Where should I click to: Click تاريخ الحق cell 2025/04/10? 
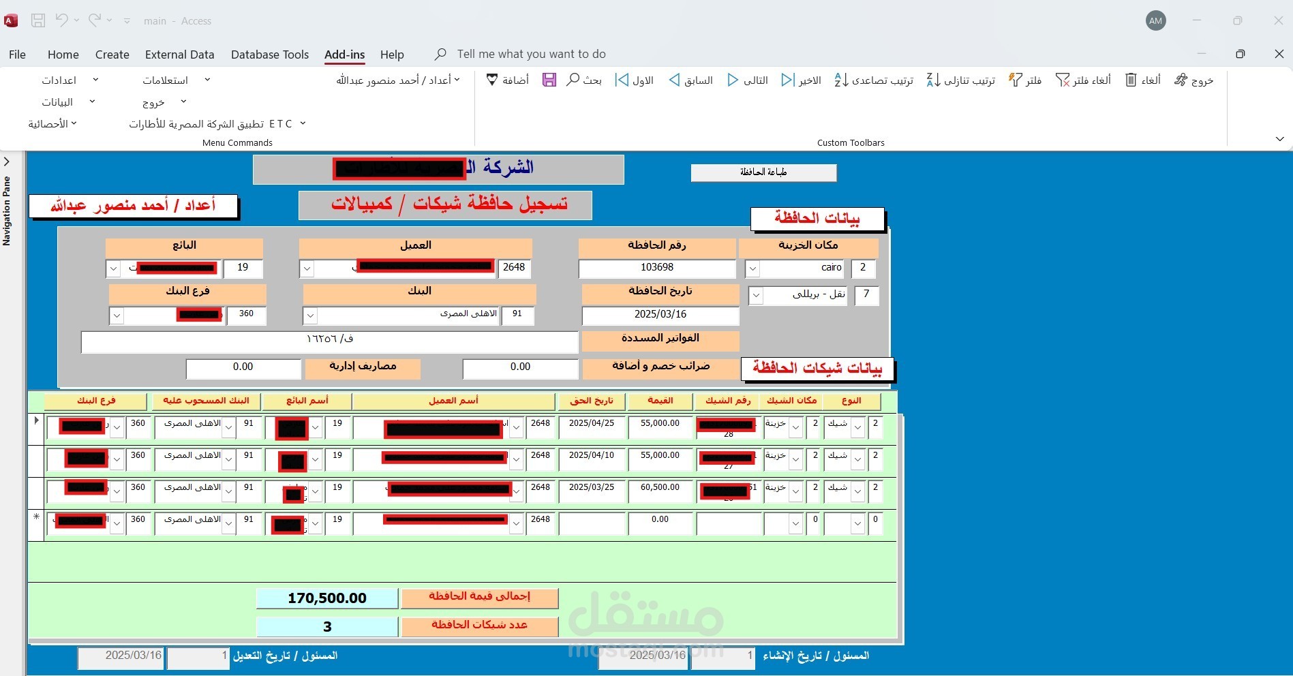(592, 459)
